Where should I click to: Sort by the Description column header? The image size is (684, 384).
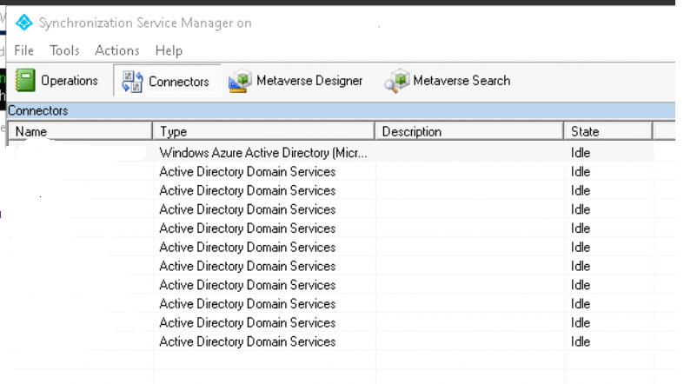pyautogui.click(x=469, y=131)
